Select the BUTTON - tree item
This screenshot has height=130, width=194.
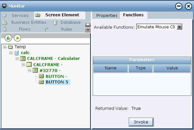click(57, 77)
